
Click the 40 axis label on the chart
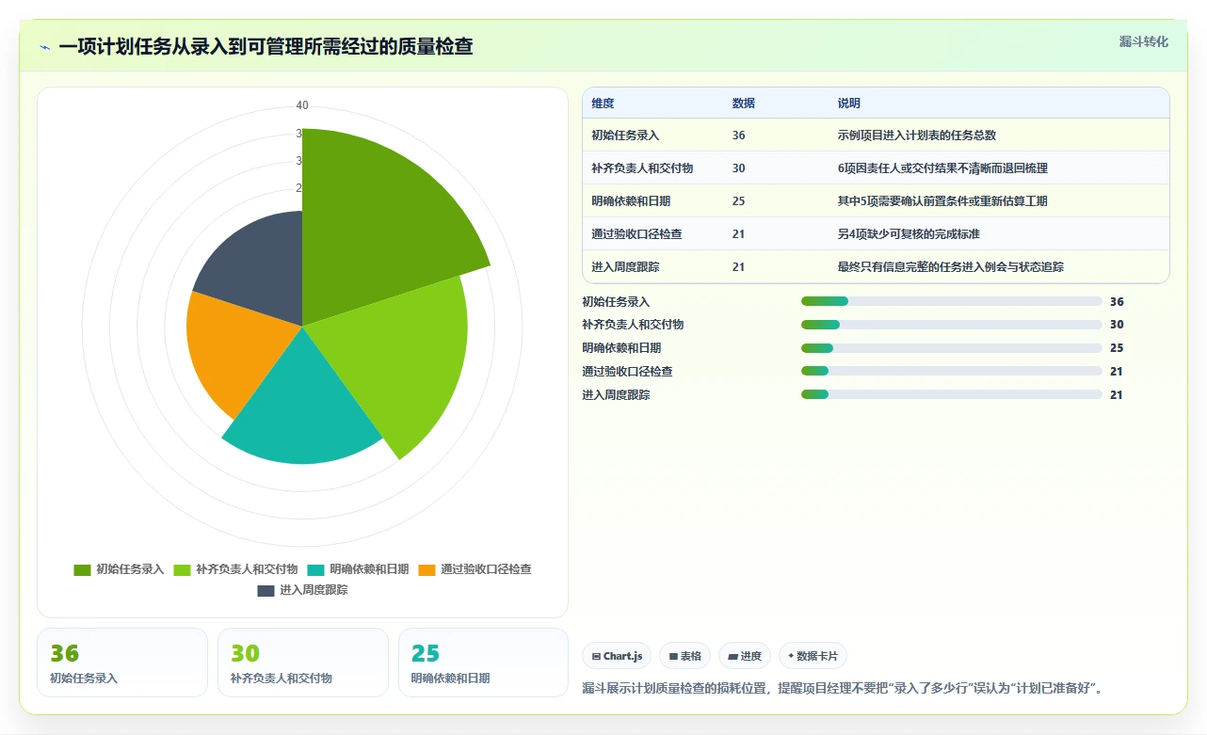302,105
